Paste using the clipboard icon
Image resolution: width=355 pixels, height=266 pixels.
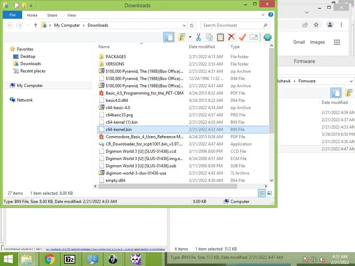click(x=220, y=37)
